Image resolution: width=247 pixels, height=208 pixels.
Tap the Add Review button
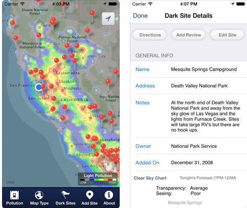point(189,35)
